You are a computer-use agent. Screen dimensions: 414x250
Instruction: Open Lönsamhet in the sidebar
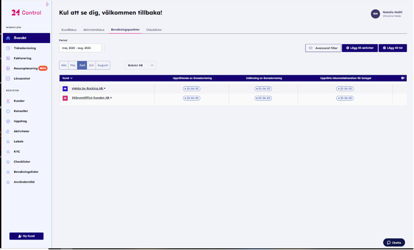[22, 78]
